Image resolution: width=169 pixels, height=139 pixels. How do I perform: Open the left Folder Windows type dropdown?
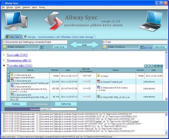pos(41,47)
